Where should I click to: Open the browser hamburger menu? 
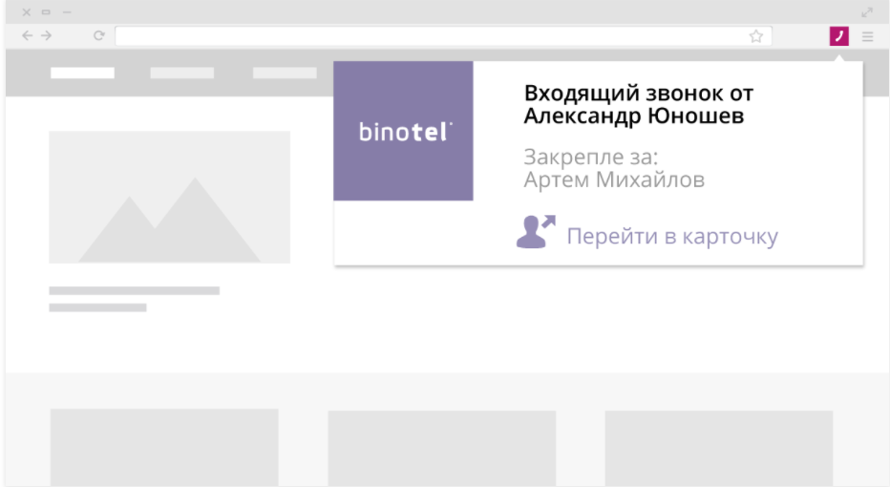coord(867,37)
